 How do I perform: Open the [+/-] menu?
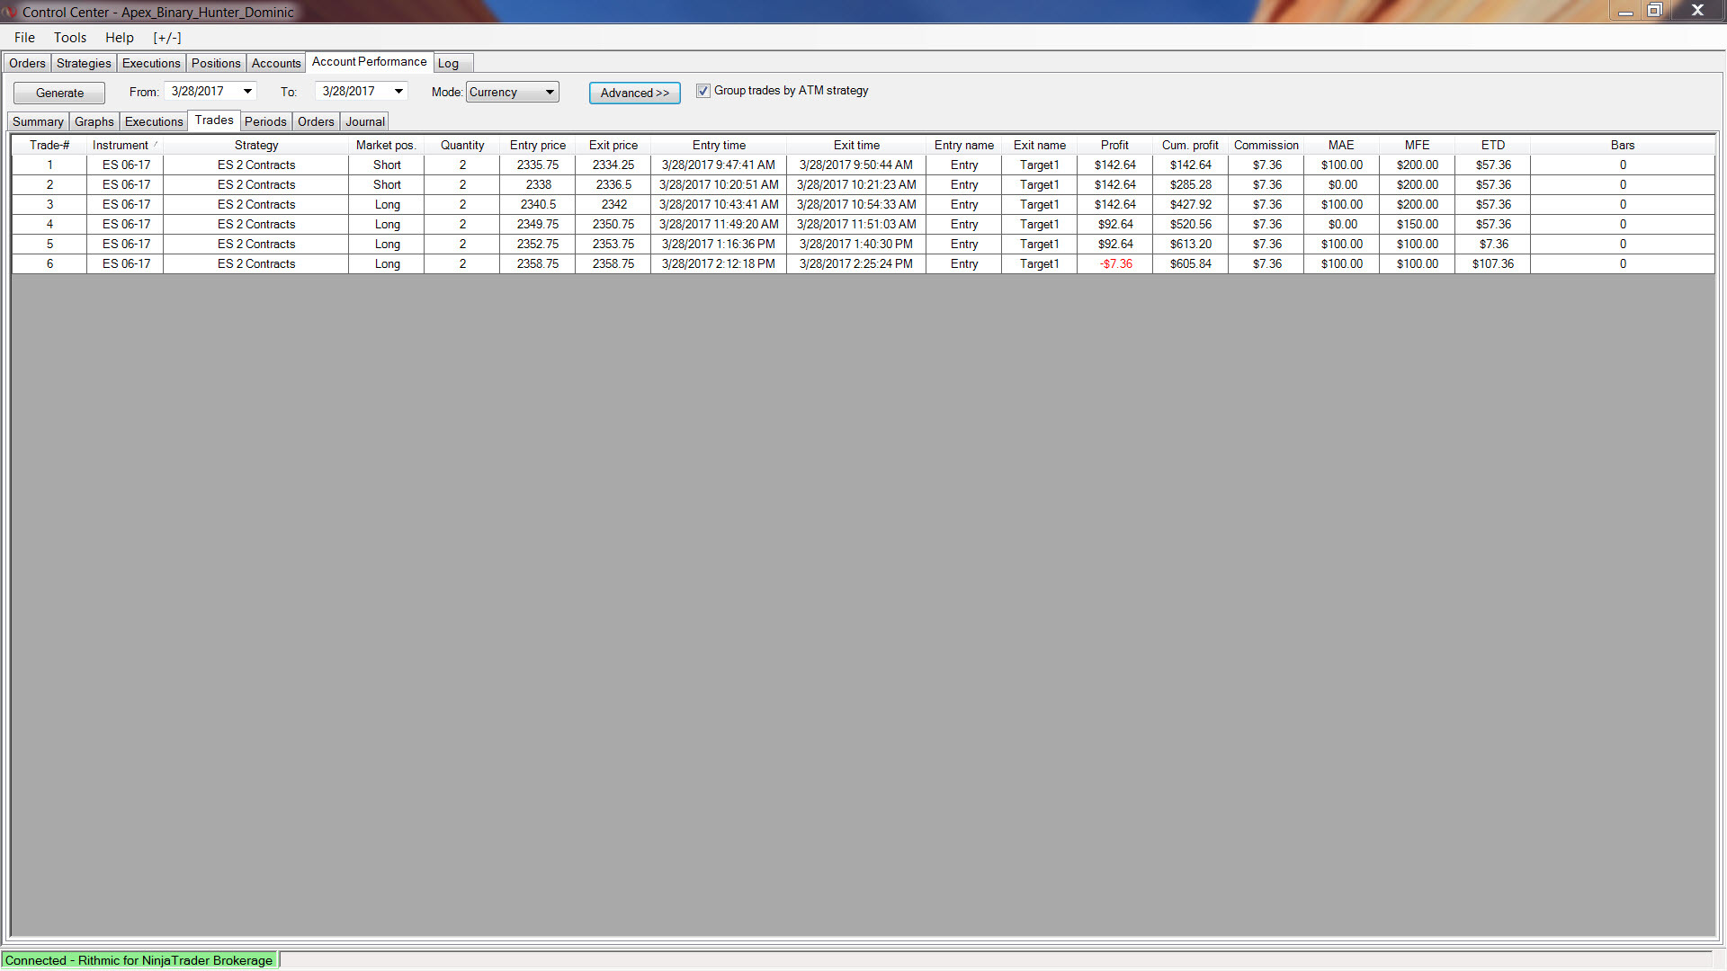coord(166,38)
